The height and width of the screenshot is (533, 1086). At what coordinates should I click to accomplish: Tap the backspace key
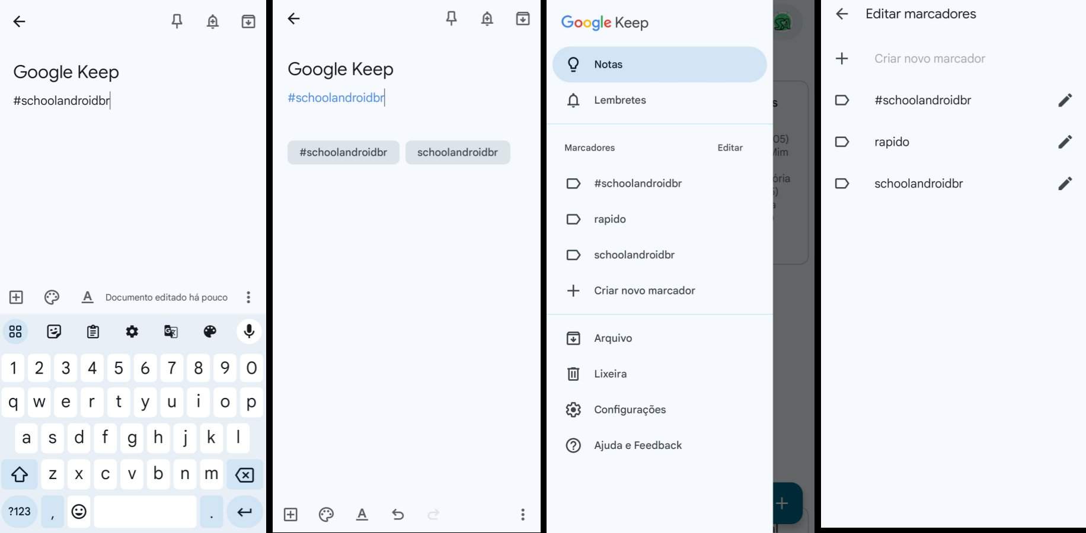tap(244, 474)
